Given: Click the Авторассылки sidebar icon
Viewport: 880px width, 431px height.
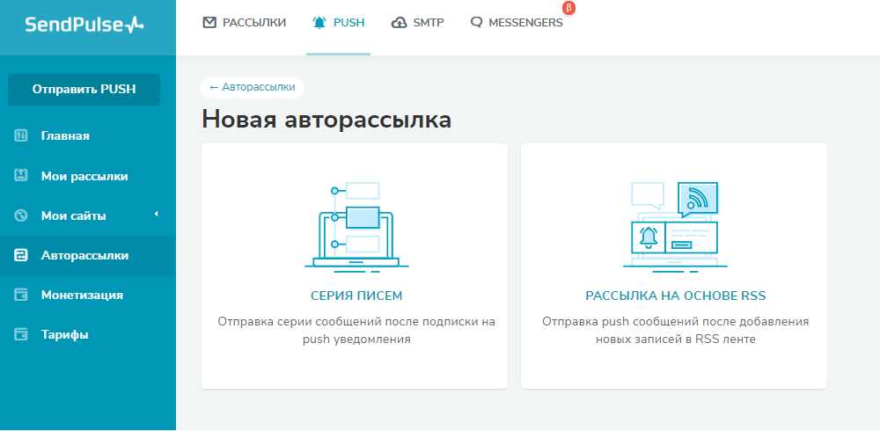Looking at the screenshot, I should click(21, 255).
